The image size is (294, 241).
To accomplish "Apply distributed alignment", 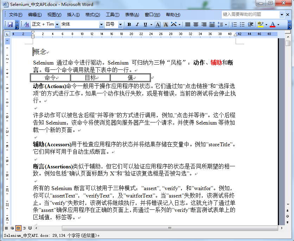I will click(212, 25).
